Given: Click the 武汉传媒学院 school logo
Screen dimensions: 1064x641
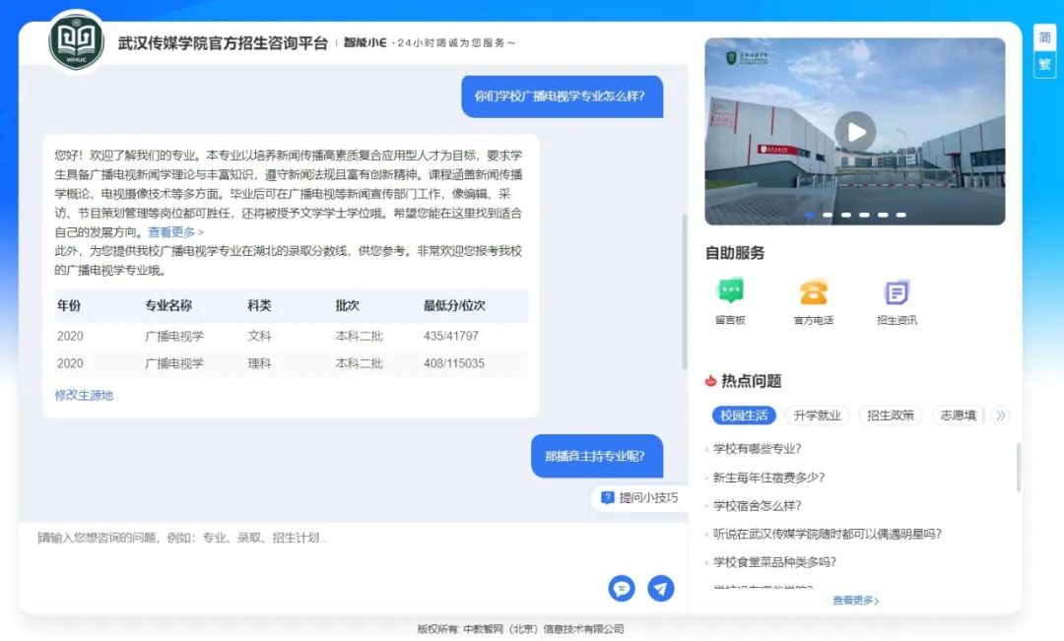Looking at the screenshot, I should click(x=76, y=41).
